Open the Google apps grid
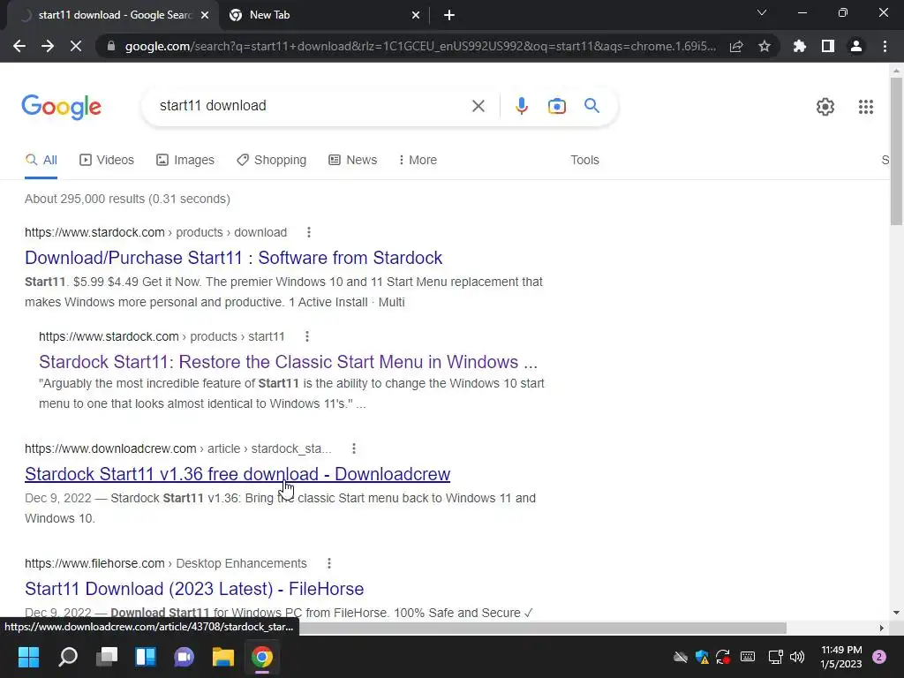The image size is (904, 678). pyautogui.click(x=866, y=107)
